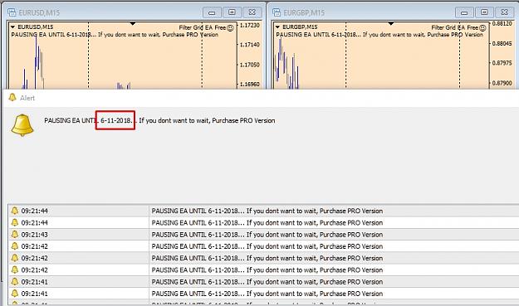Screen dimensions: 519x306
Task: Click the EURGBP,M15 window chart icon
Action: pos(277,12)
